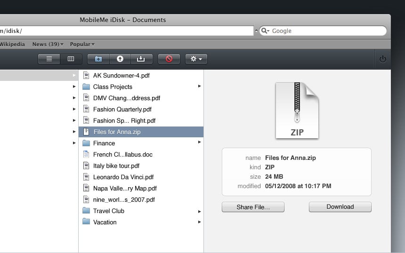Click the large ZIP file preview icon
405x253 pixels.
coord(297,111)
